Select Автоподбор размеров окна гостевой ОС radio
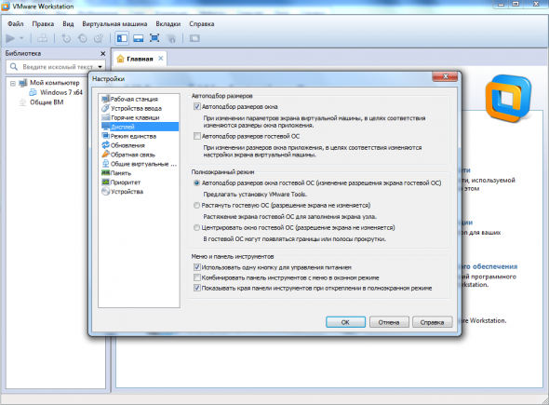The image size is (549, 405). coord(196,182)
